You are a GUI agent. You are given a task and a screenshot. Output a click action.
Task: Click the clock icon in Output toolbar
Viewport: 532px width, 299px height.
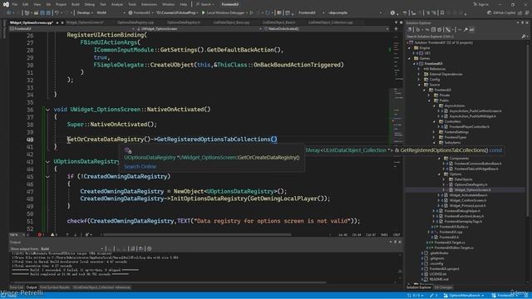pyautogui.click(x=150, y=248)
